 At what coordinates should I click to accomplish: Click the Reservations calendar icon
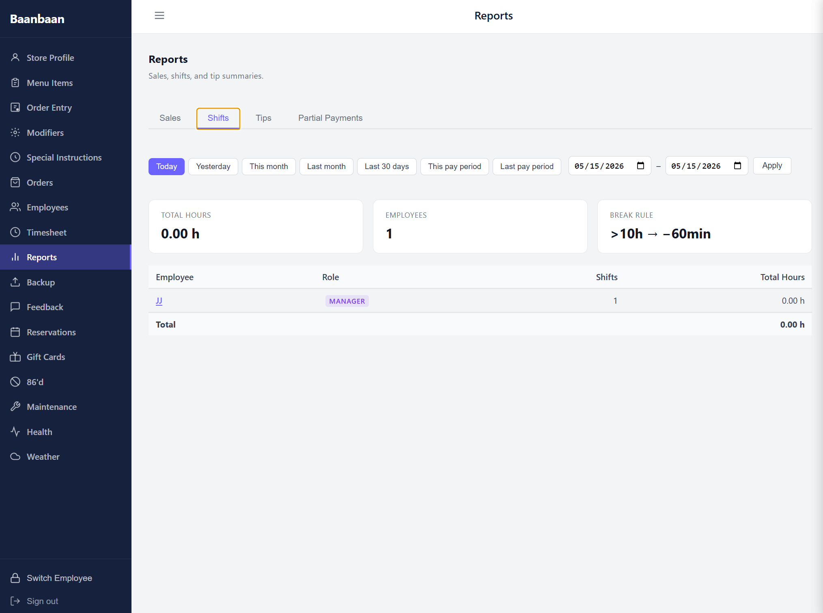[15, 332]
